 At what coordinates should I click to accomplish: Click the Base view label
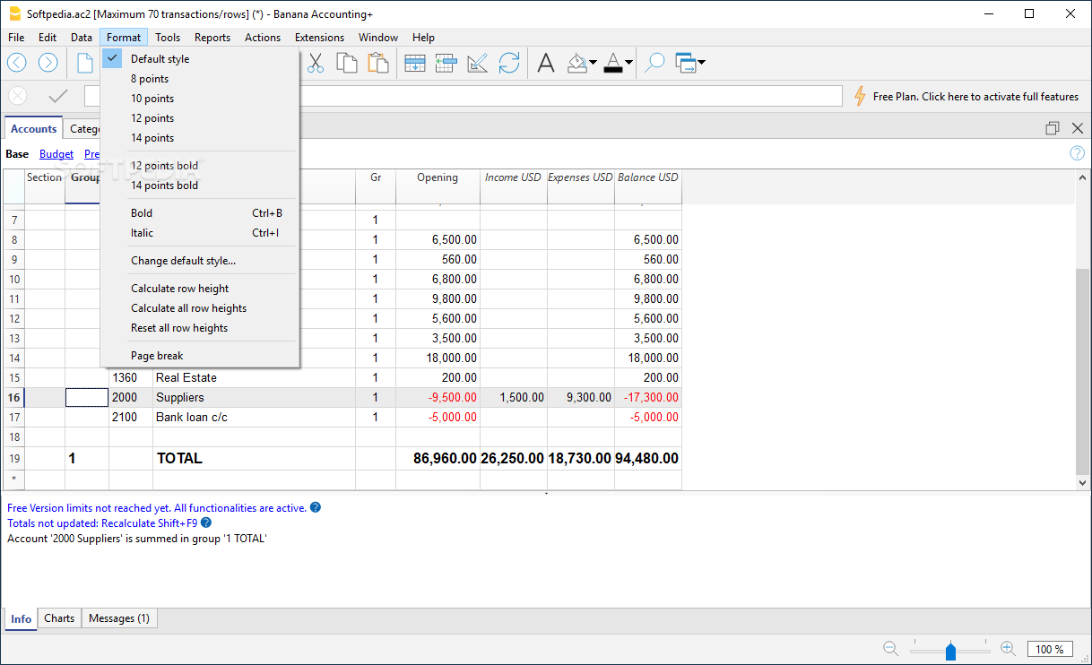click(17, 154)
